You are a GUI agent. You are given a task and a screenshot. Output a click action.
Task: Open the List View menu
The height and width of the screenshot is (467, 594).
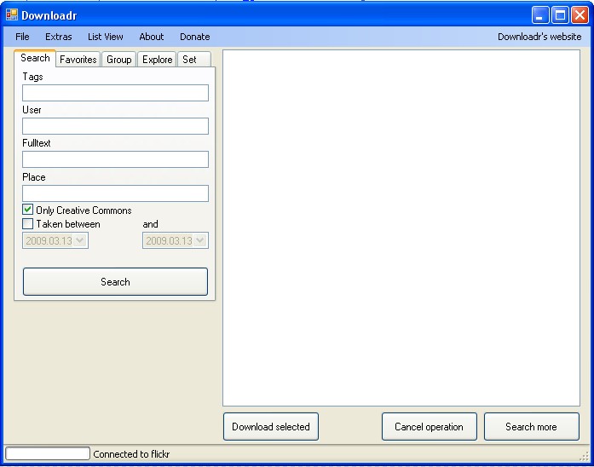click(106, 37)
